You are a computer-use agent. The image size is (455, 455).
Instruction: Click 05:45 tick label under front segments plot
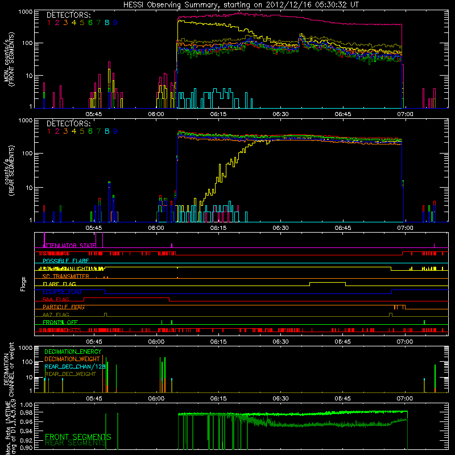click(x=94, y=114)
